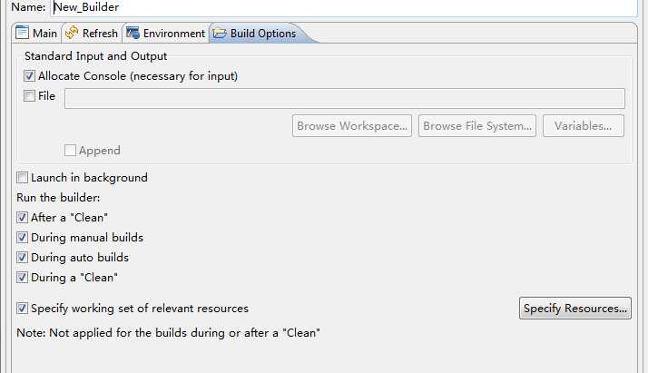Image resolution: width=648 pixels, height=373 pixels.
Task: Click the Main tab page icon
Action: (22, 33)
